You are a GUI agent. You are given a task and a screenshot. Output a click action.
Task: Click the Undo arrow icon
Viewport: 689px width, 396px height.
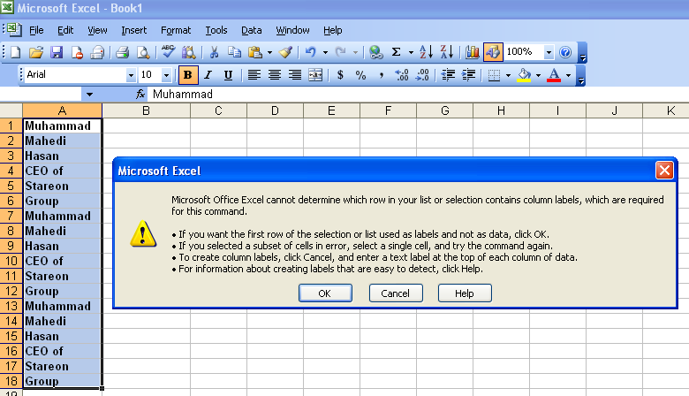click(311, 52)
